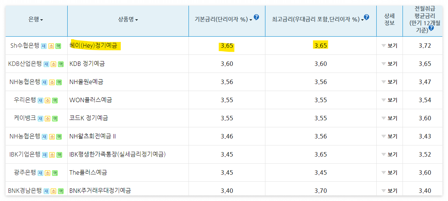Click the 재 badge next to 광주은행

(x=40, y=173)
